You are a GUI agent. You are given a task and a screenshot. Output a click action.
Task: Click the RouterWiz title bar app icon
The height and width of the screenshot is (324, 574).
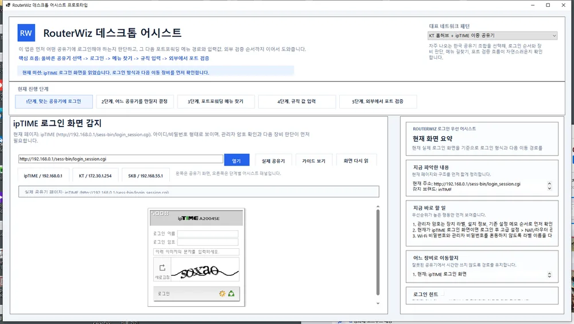(8, 5)
